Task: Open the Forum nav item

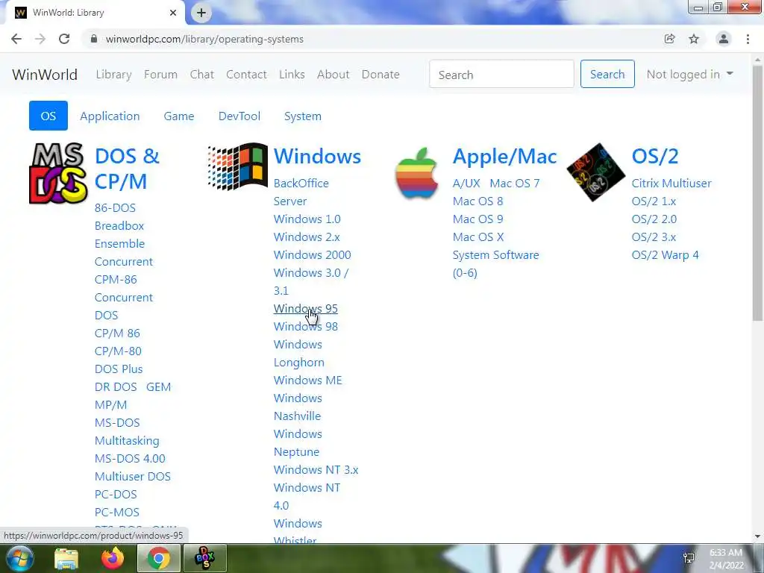Action: (x=160, y=75)
